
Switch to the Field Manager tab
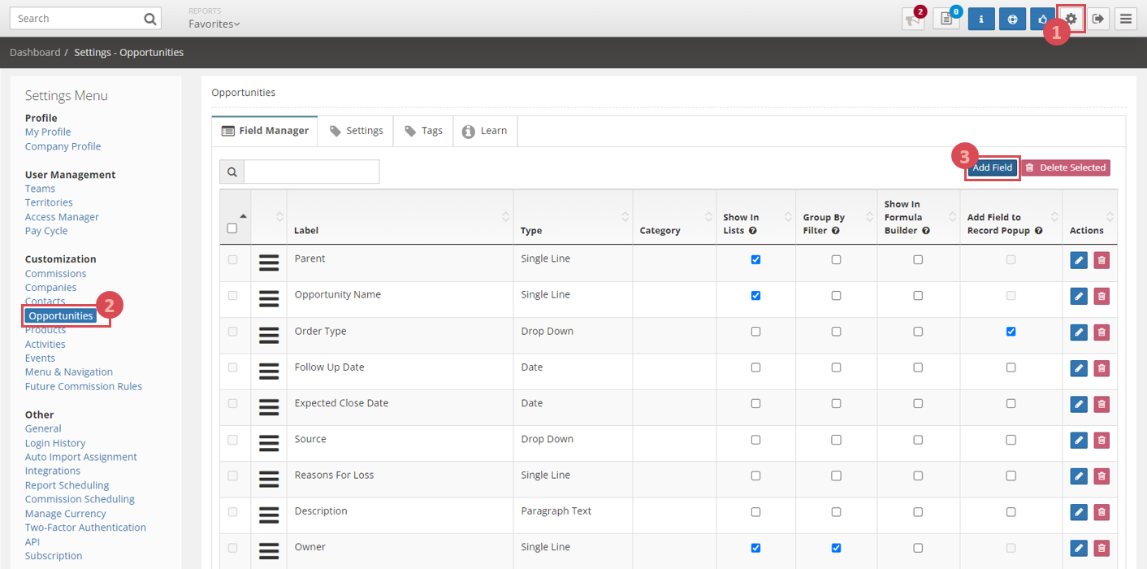click(265, 131)
